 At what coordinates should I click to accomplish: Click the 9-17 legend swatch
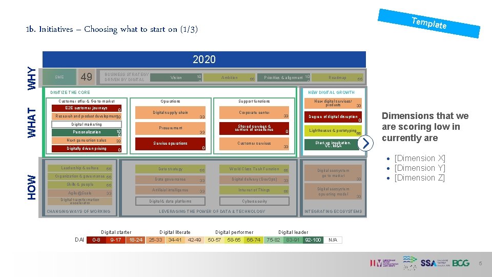pyautogui.click(x=116, y=240)
